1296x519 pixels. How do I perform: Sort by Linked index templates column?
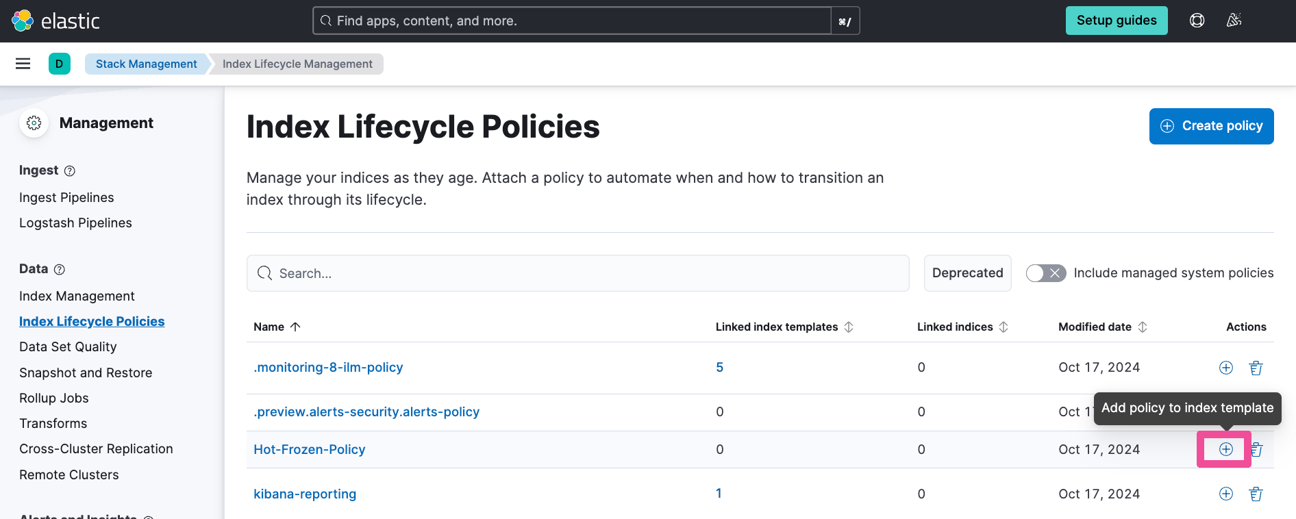coord(784,327)
